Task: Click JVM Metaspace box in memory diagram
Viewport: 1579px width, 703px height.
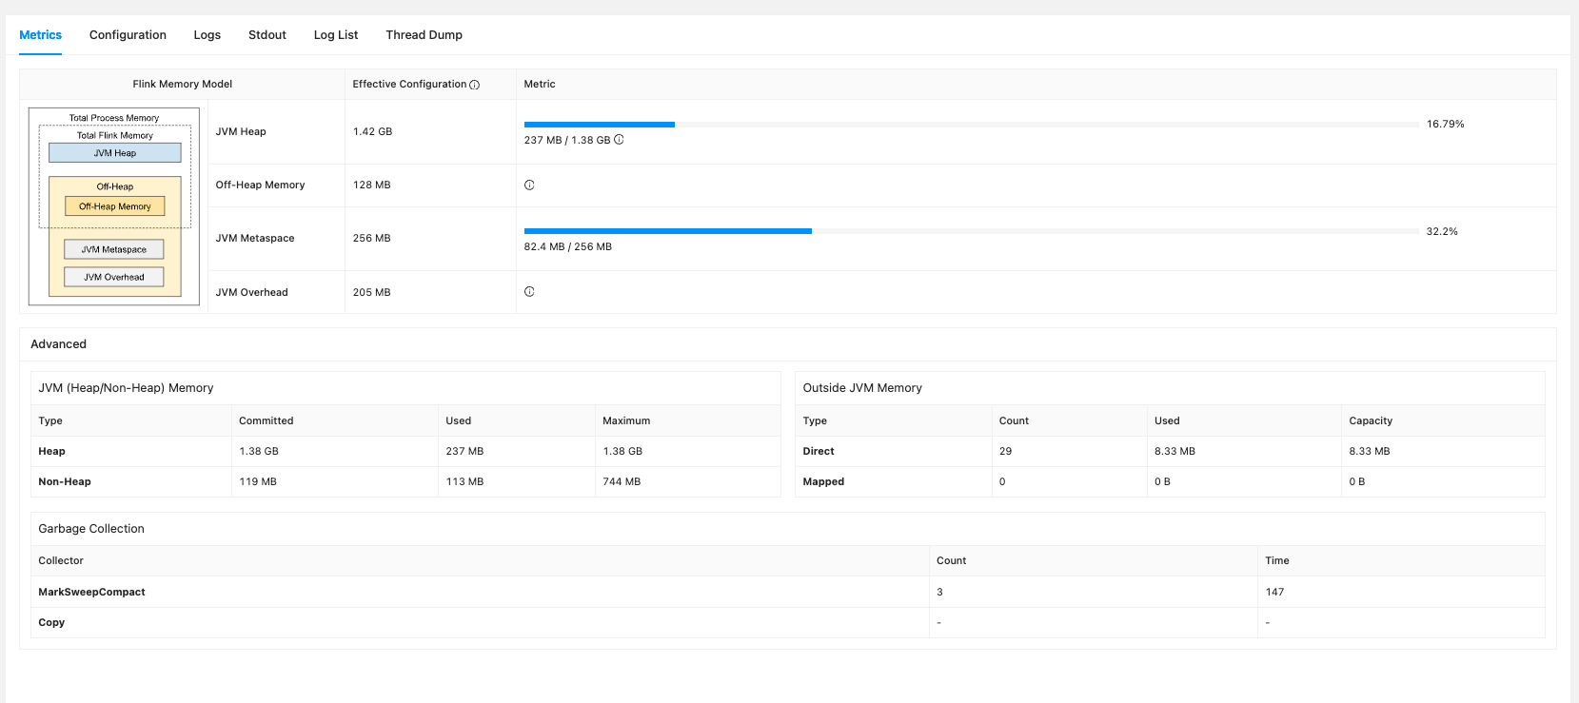Action: click(114, 249)
